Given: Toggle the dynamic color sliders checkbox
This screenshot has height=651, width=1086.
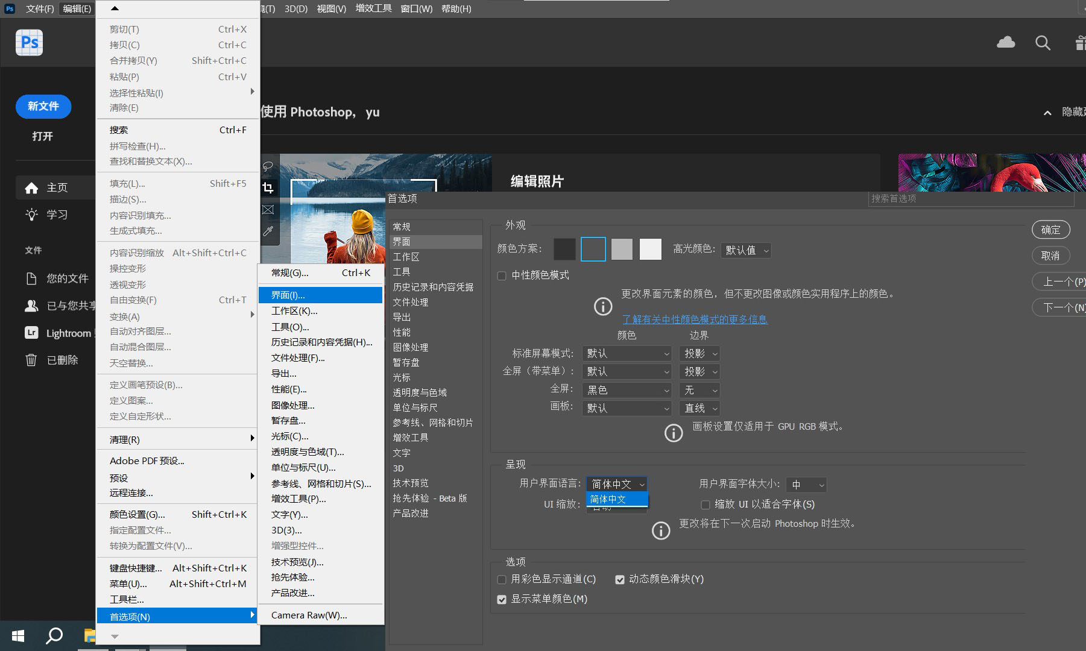Looking at the screenshot, I should coord(619,579).
